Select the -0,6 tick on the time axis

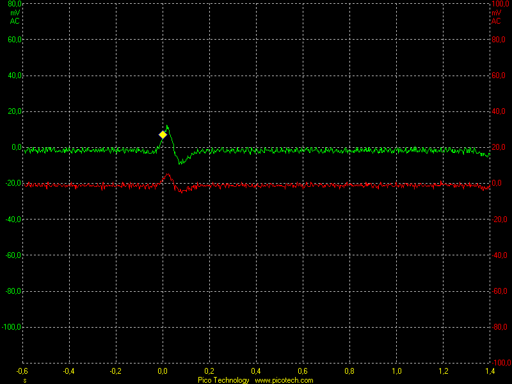22,371
